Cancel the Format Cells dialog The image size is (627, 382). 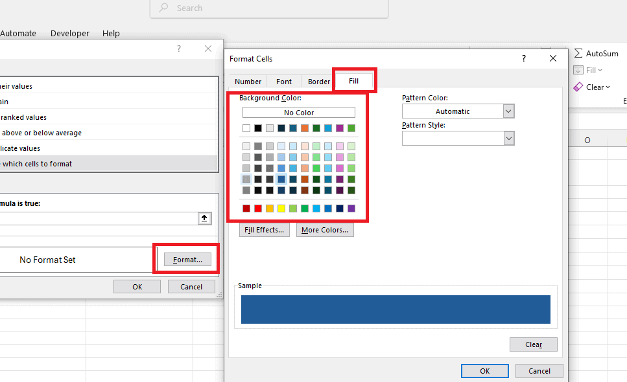(x=539, y=371)
